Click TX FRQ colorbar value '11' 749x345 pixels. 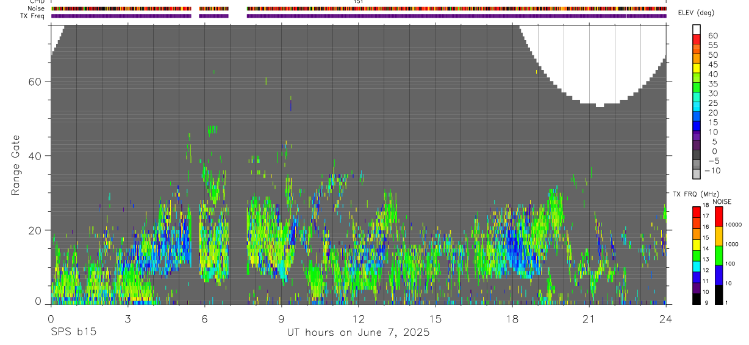[x=705, y=282]
